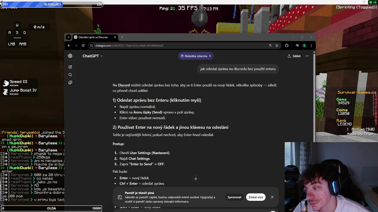
Task: Click the RMB keystroke indicator
Action: coord(23,44)
